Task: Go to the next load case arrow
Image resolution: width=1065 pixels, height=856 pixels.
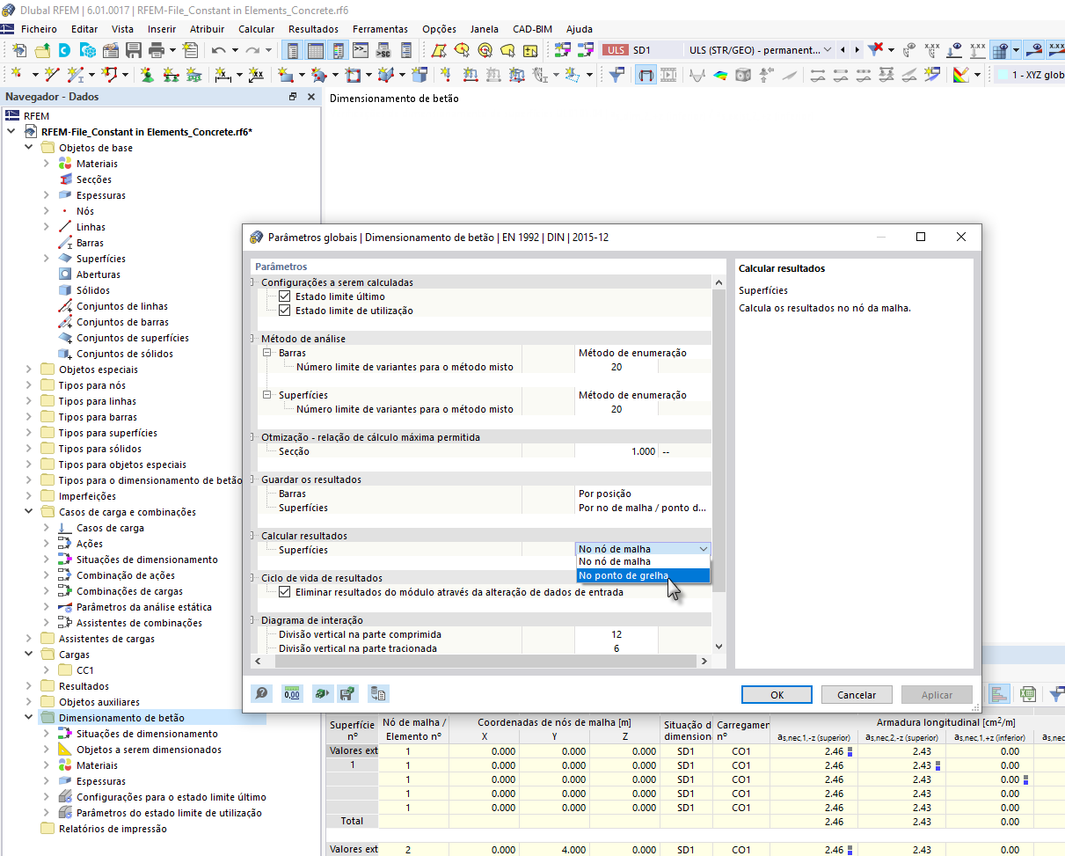Action: [x=857, y=49]
